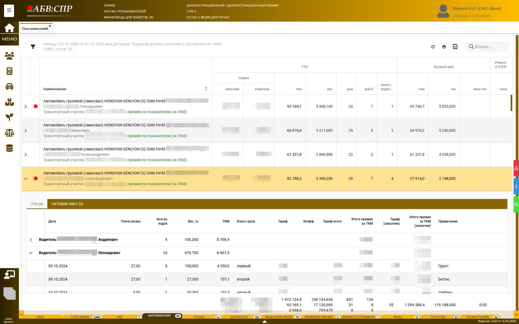
Task: Open the green search side button
Action: pyautogui.click(x=516, y=204)
